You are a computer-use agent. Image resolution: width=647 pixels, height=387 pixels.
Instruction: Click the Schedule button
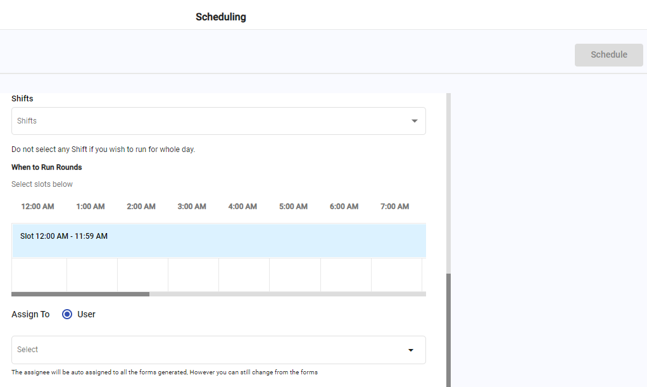[x=608, y=55]
